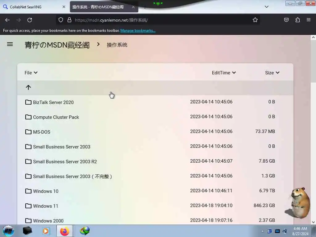316x237 pixels.
Task: Click the 操作系统 breadcrumb
Action: click(x=117, y=45)
